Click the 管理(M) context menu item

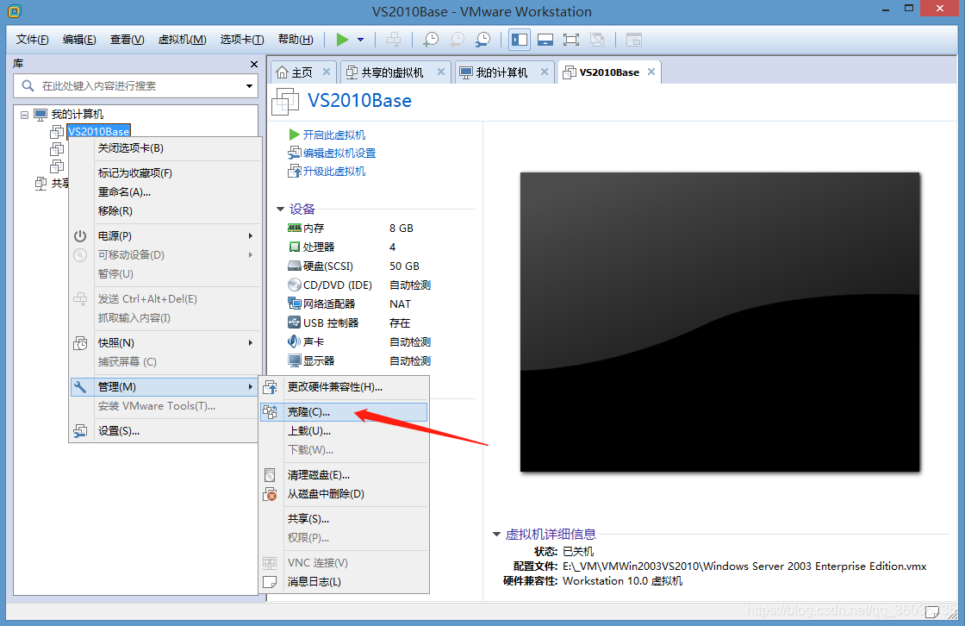(x=165, y=387)
